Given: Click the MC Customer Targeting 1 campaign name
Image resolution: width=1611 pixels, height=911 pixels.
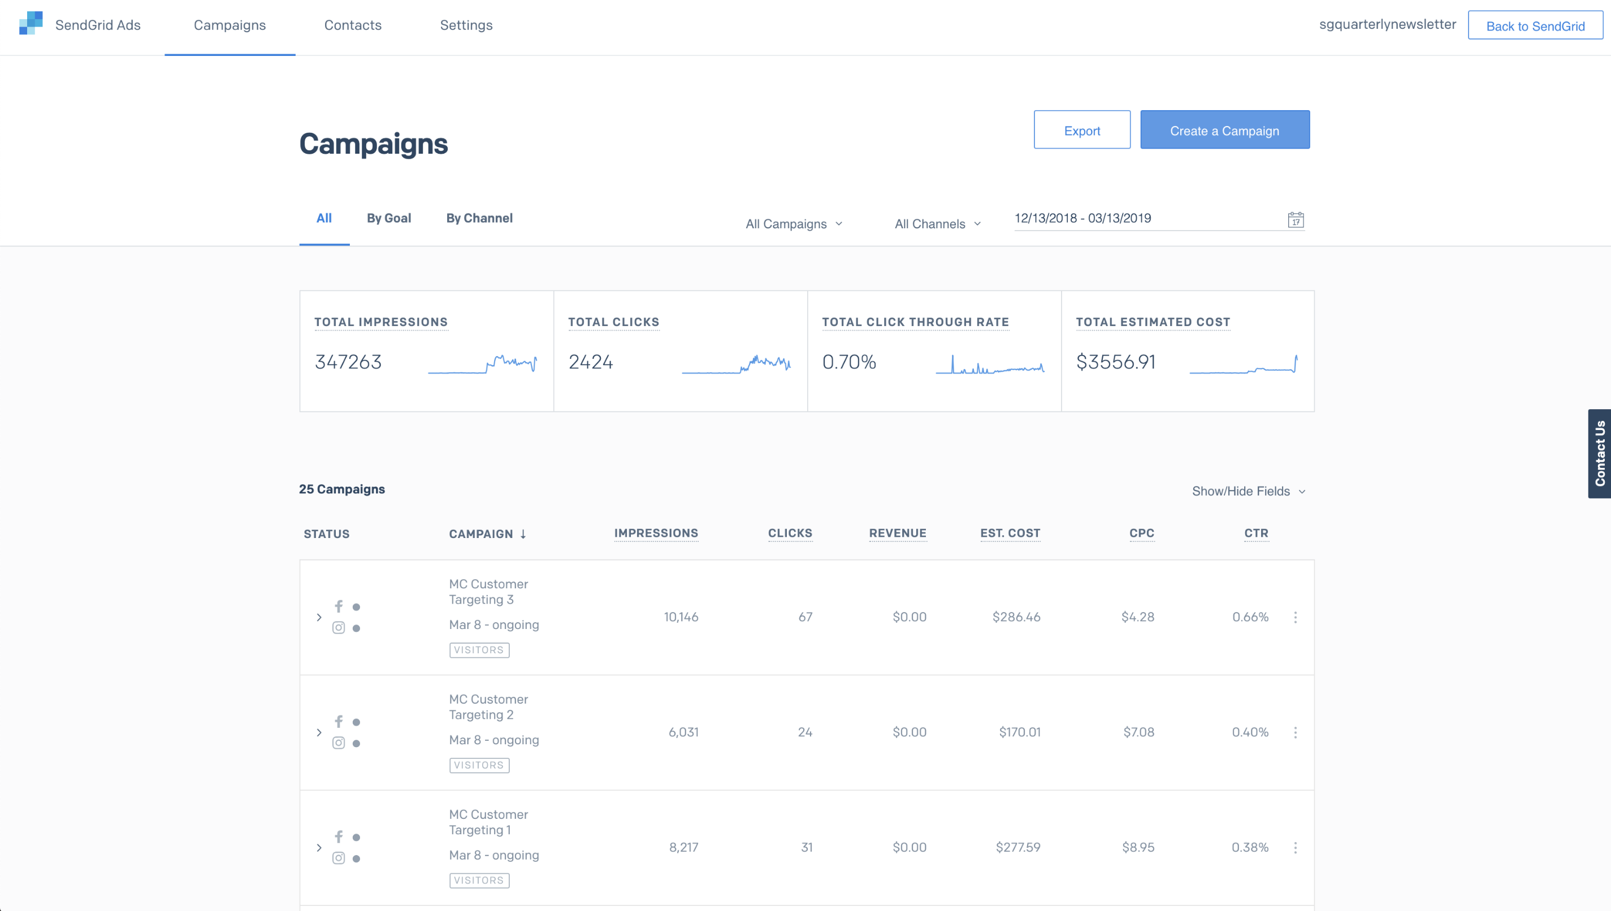Looking at the screenshot, I should coord(488,822).
